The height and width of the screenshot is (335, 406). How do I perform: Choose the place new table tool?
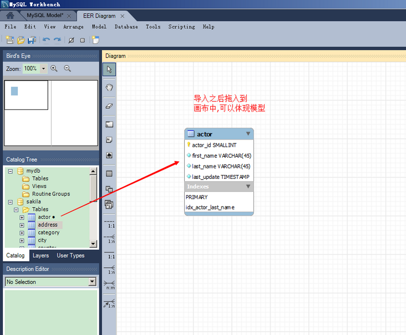[109, 173]
